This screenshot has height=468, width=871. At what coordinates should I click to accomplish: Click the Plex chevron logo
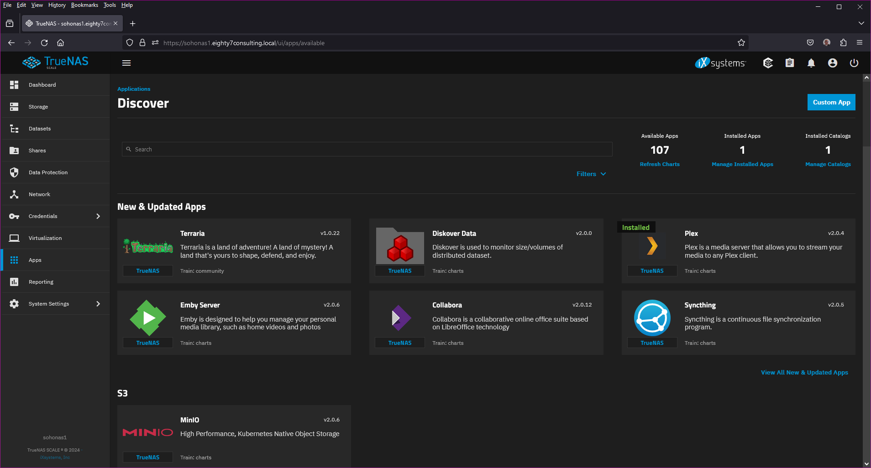[x=652, y=246]
